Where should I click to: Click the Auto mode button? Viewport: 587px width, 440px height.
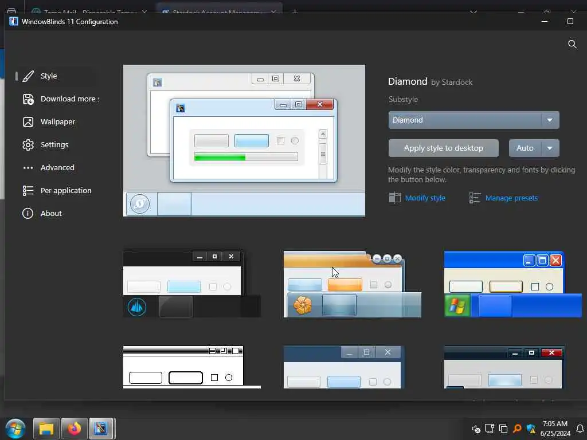click(x=525, y=148)
